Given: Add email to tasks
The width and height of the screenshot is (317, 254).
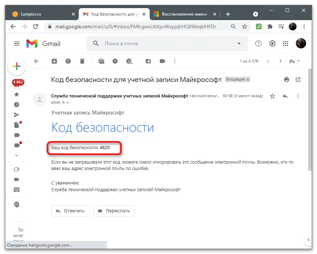Looking at the screenshot, I should (129, 61).
